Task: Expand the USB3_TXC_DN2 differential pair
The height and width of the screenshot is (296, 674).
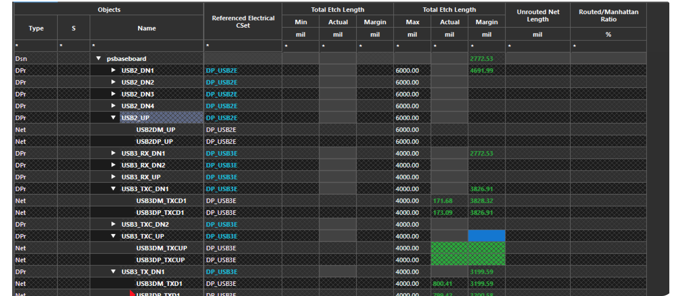Action: 113,224
